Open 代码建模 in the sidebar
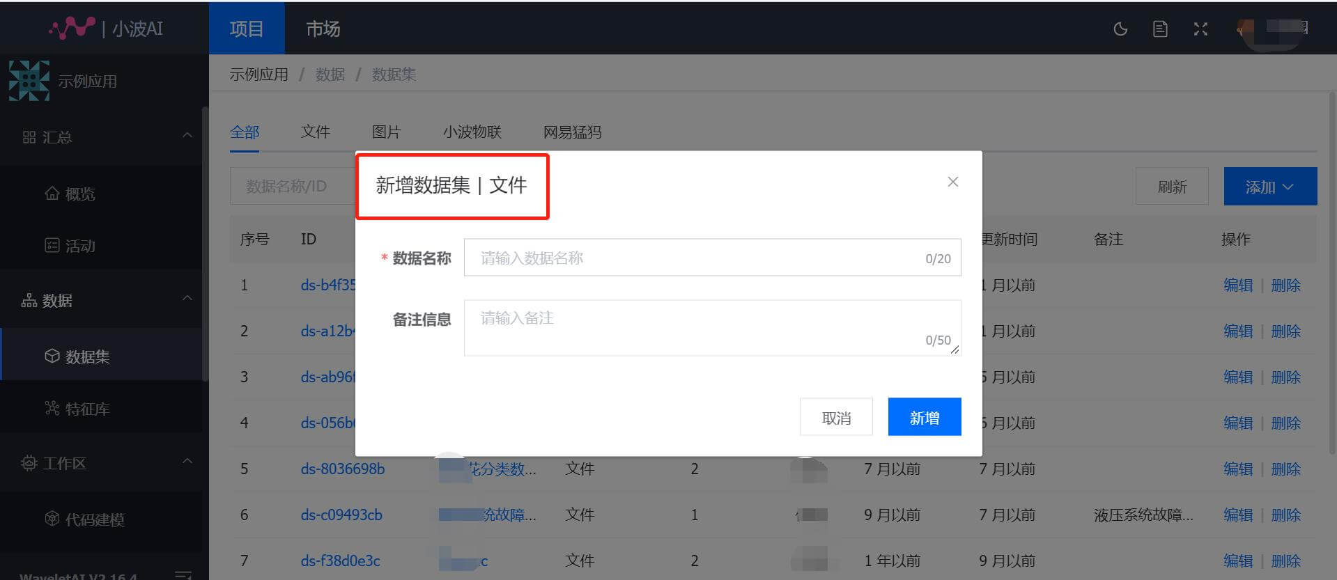This screenshot has width=1337, height=580. [85, 519]
